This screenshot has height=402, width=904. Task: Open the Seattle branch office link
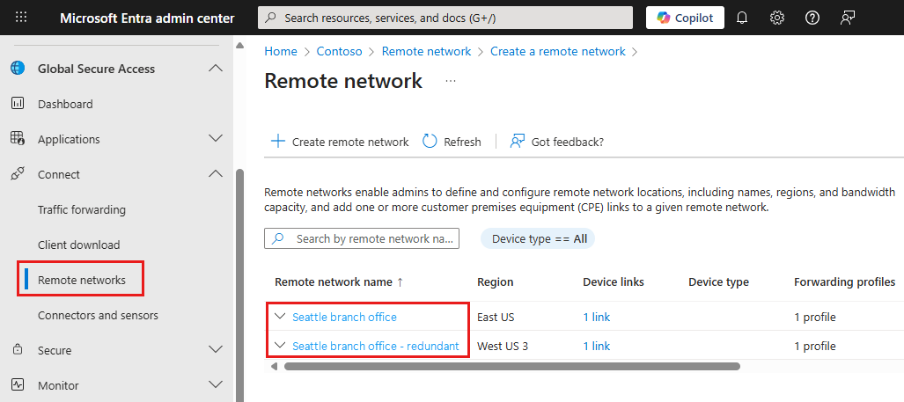pyautogui.click(x=344, y=317)
